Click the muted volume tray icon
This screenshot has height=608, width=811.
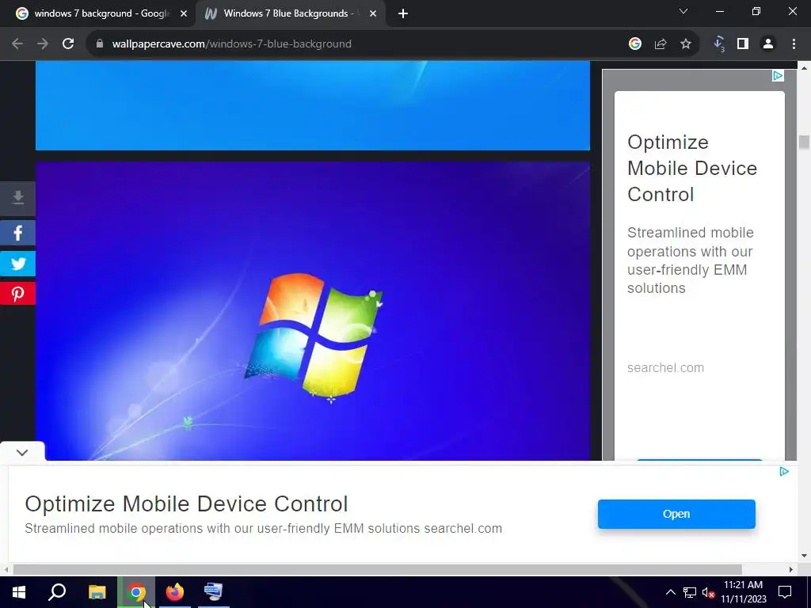click(708, 592)
